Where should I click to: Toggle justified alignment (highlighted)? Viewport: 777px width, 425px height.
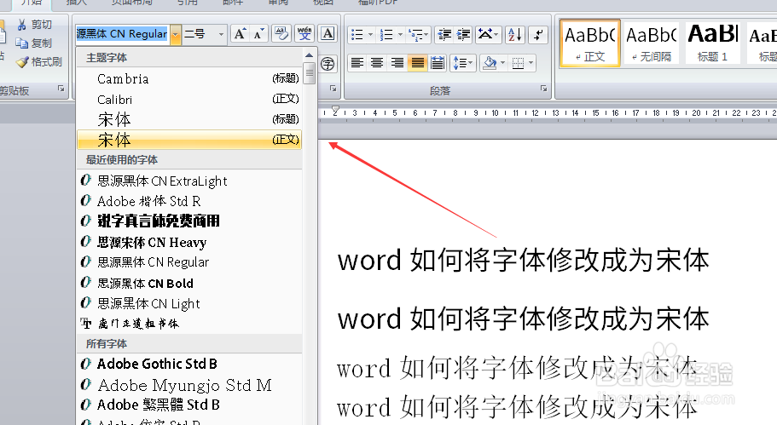[418, 63]
